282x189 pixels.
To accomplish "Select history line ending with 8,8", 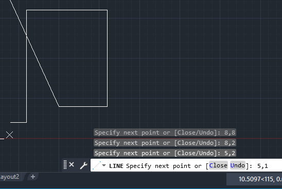I will coord(165,133).
